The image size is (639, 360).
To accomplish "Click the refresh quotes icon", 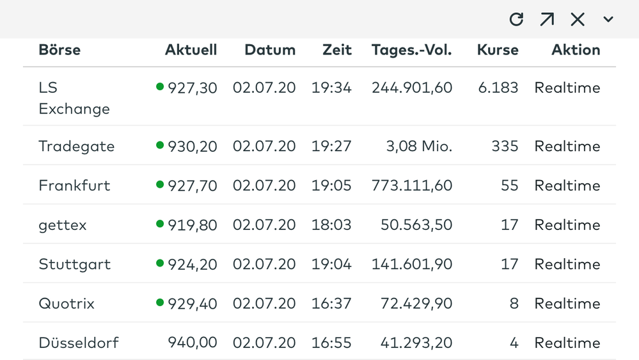I will (516, 19).
